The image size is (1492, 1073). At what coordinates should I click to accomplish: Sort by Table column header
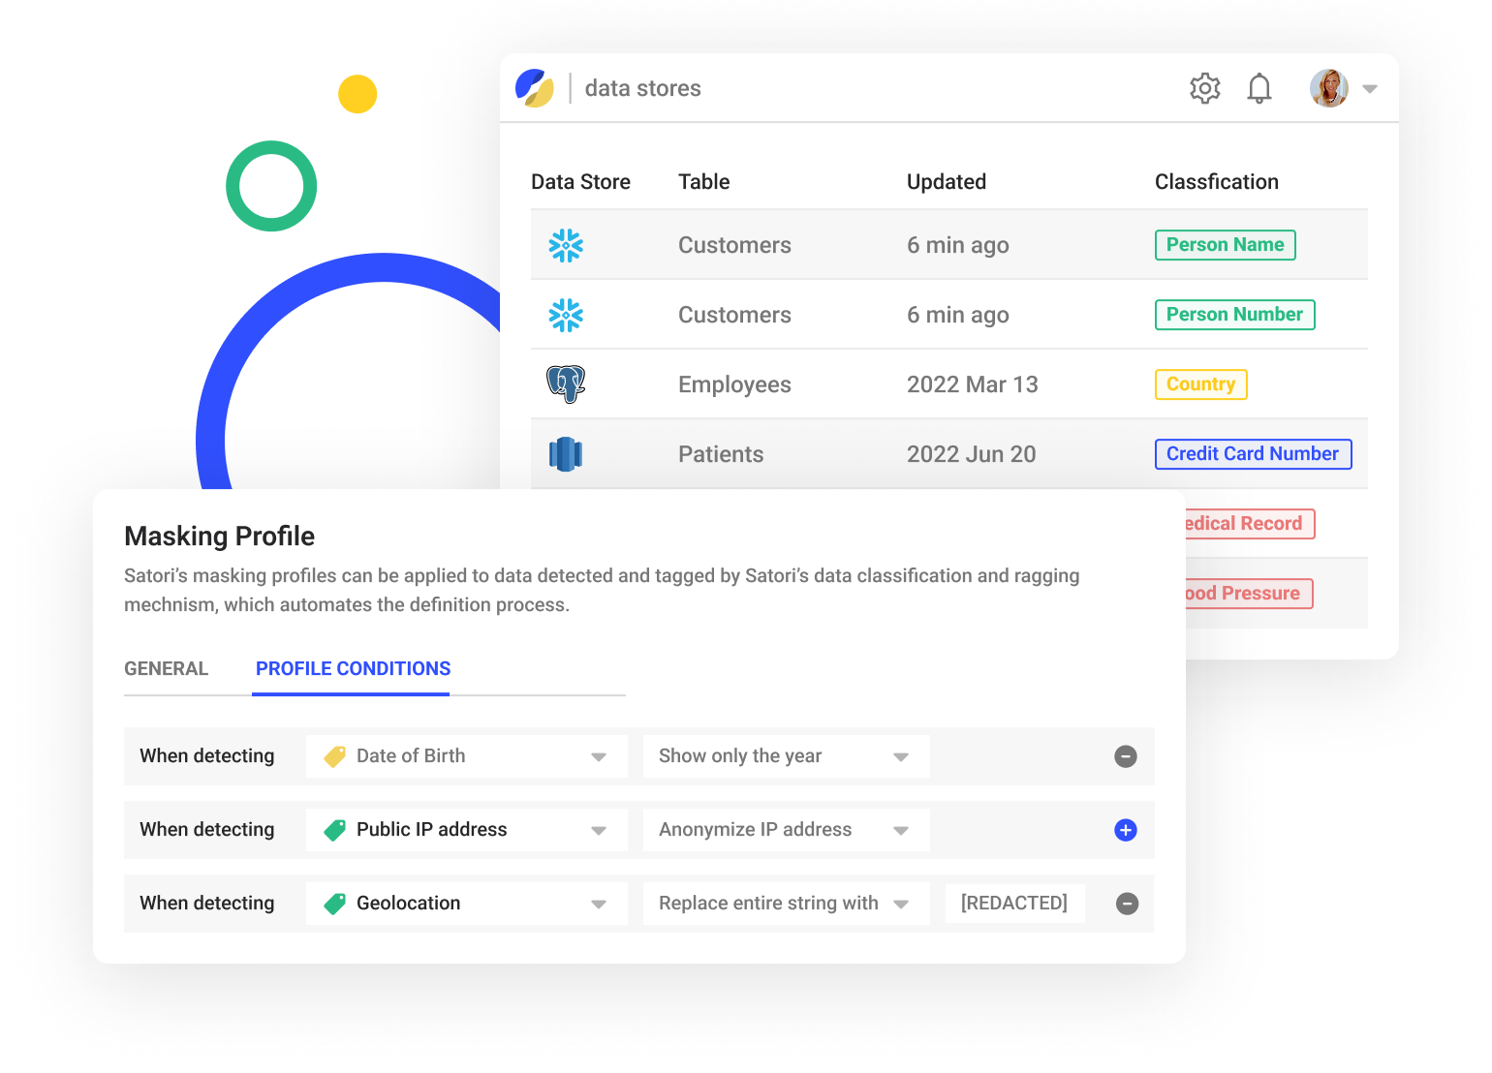tap(703, 182)
